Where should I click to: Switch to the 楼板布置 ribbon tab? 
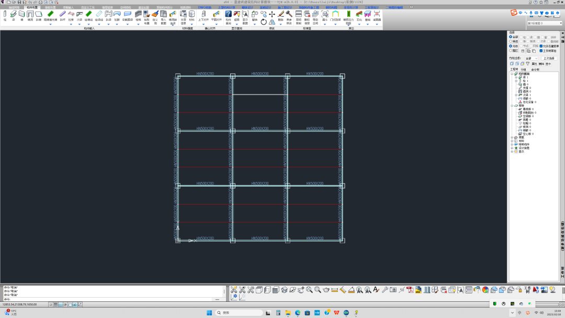click(50, 7)
